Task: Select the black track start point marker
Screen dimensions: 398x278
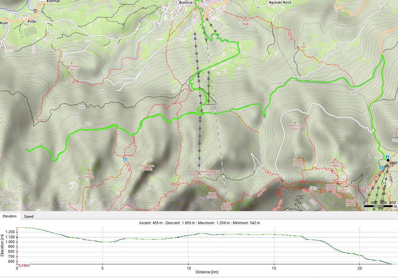Action: (x=388, y=160)
